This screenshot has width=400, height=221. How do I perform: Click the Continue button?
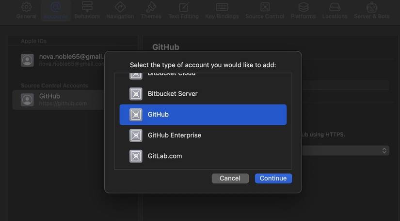click(x=273, y=178)
